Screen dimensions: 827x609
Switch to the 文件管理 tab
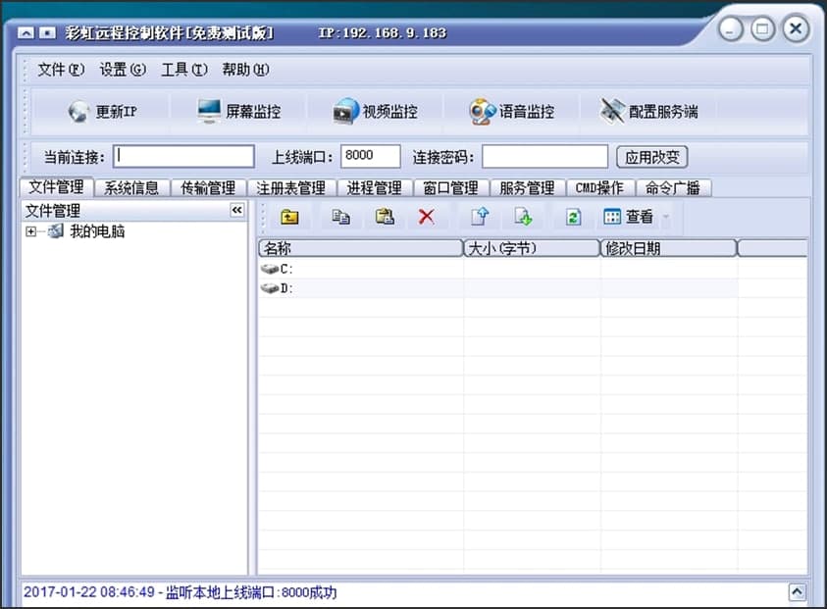57,187
